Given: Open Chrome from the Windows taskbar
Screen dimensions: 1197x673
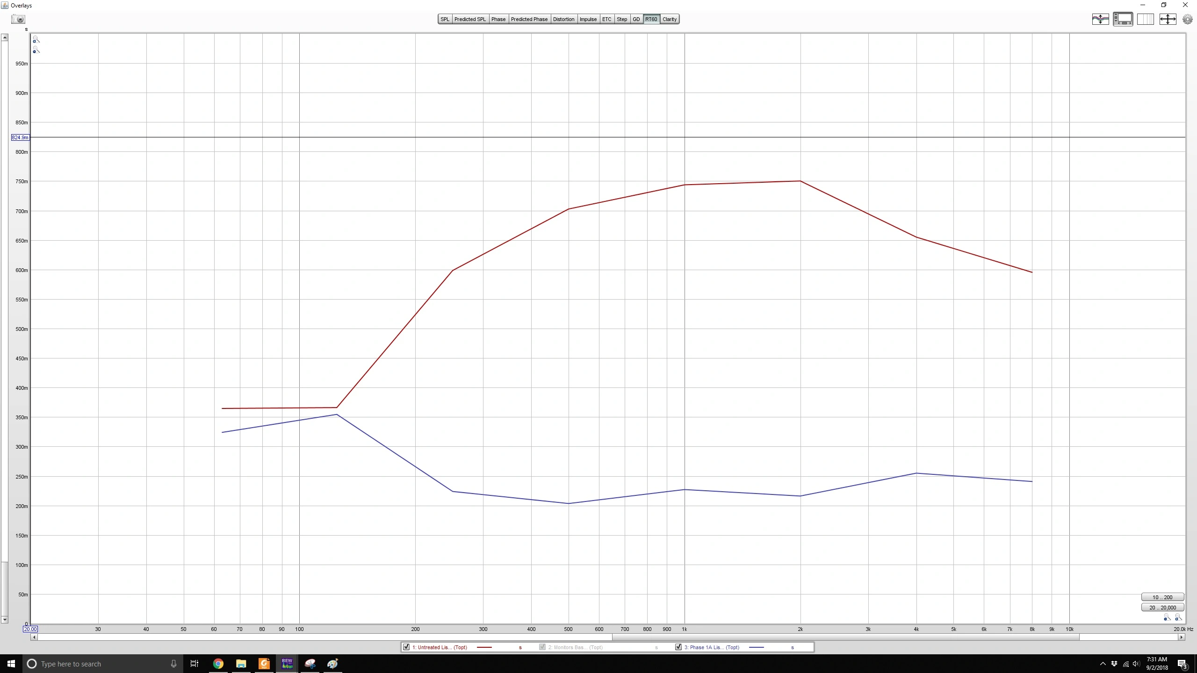Looking at the screenshot, I should pos(218,664).
